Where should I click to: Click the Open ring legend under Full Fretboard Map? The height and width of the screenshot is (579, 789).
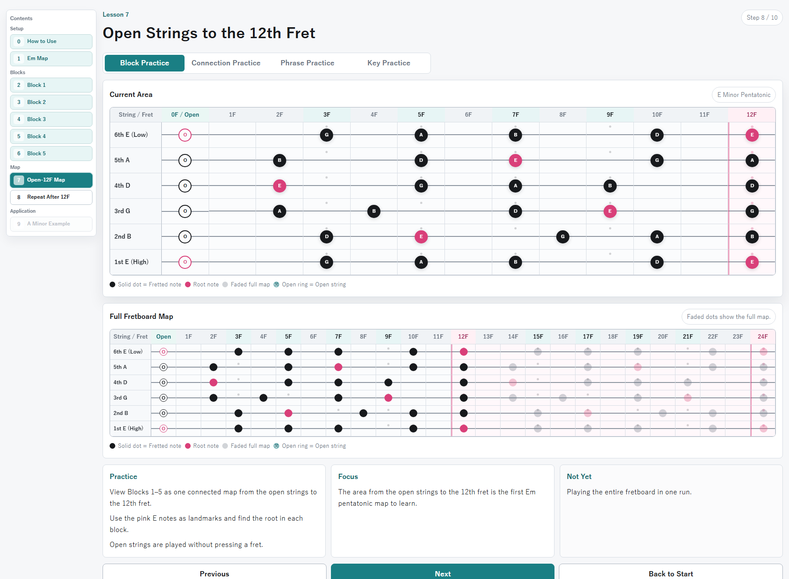[310, 446]
